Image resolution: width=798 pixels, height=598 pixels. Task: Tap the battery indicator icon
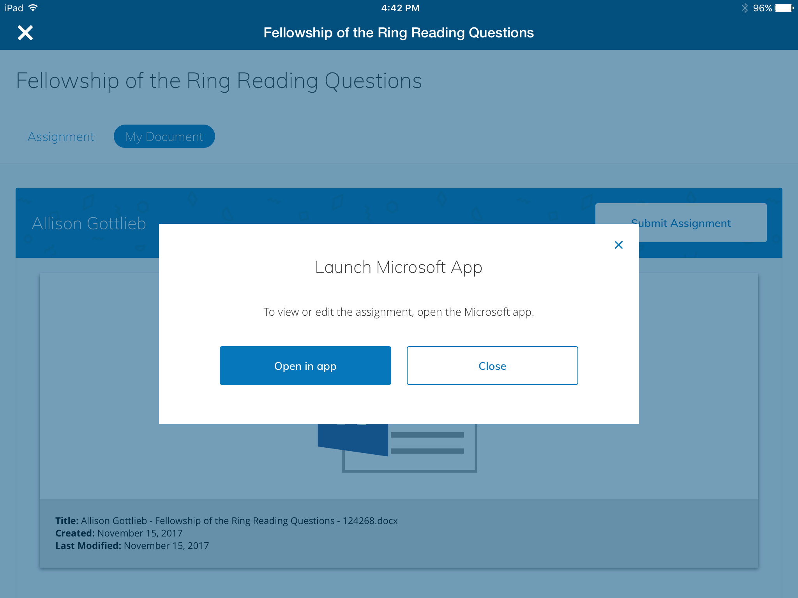coord(784,8)
